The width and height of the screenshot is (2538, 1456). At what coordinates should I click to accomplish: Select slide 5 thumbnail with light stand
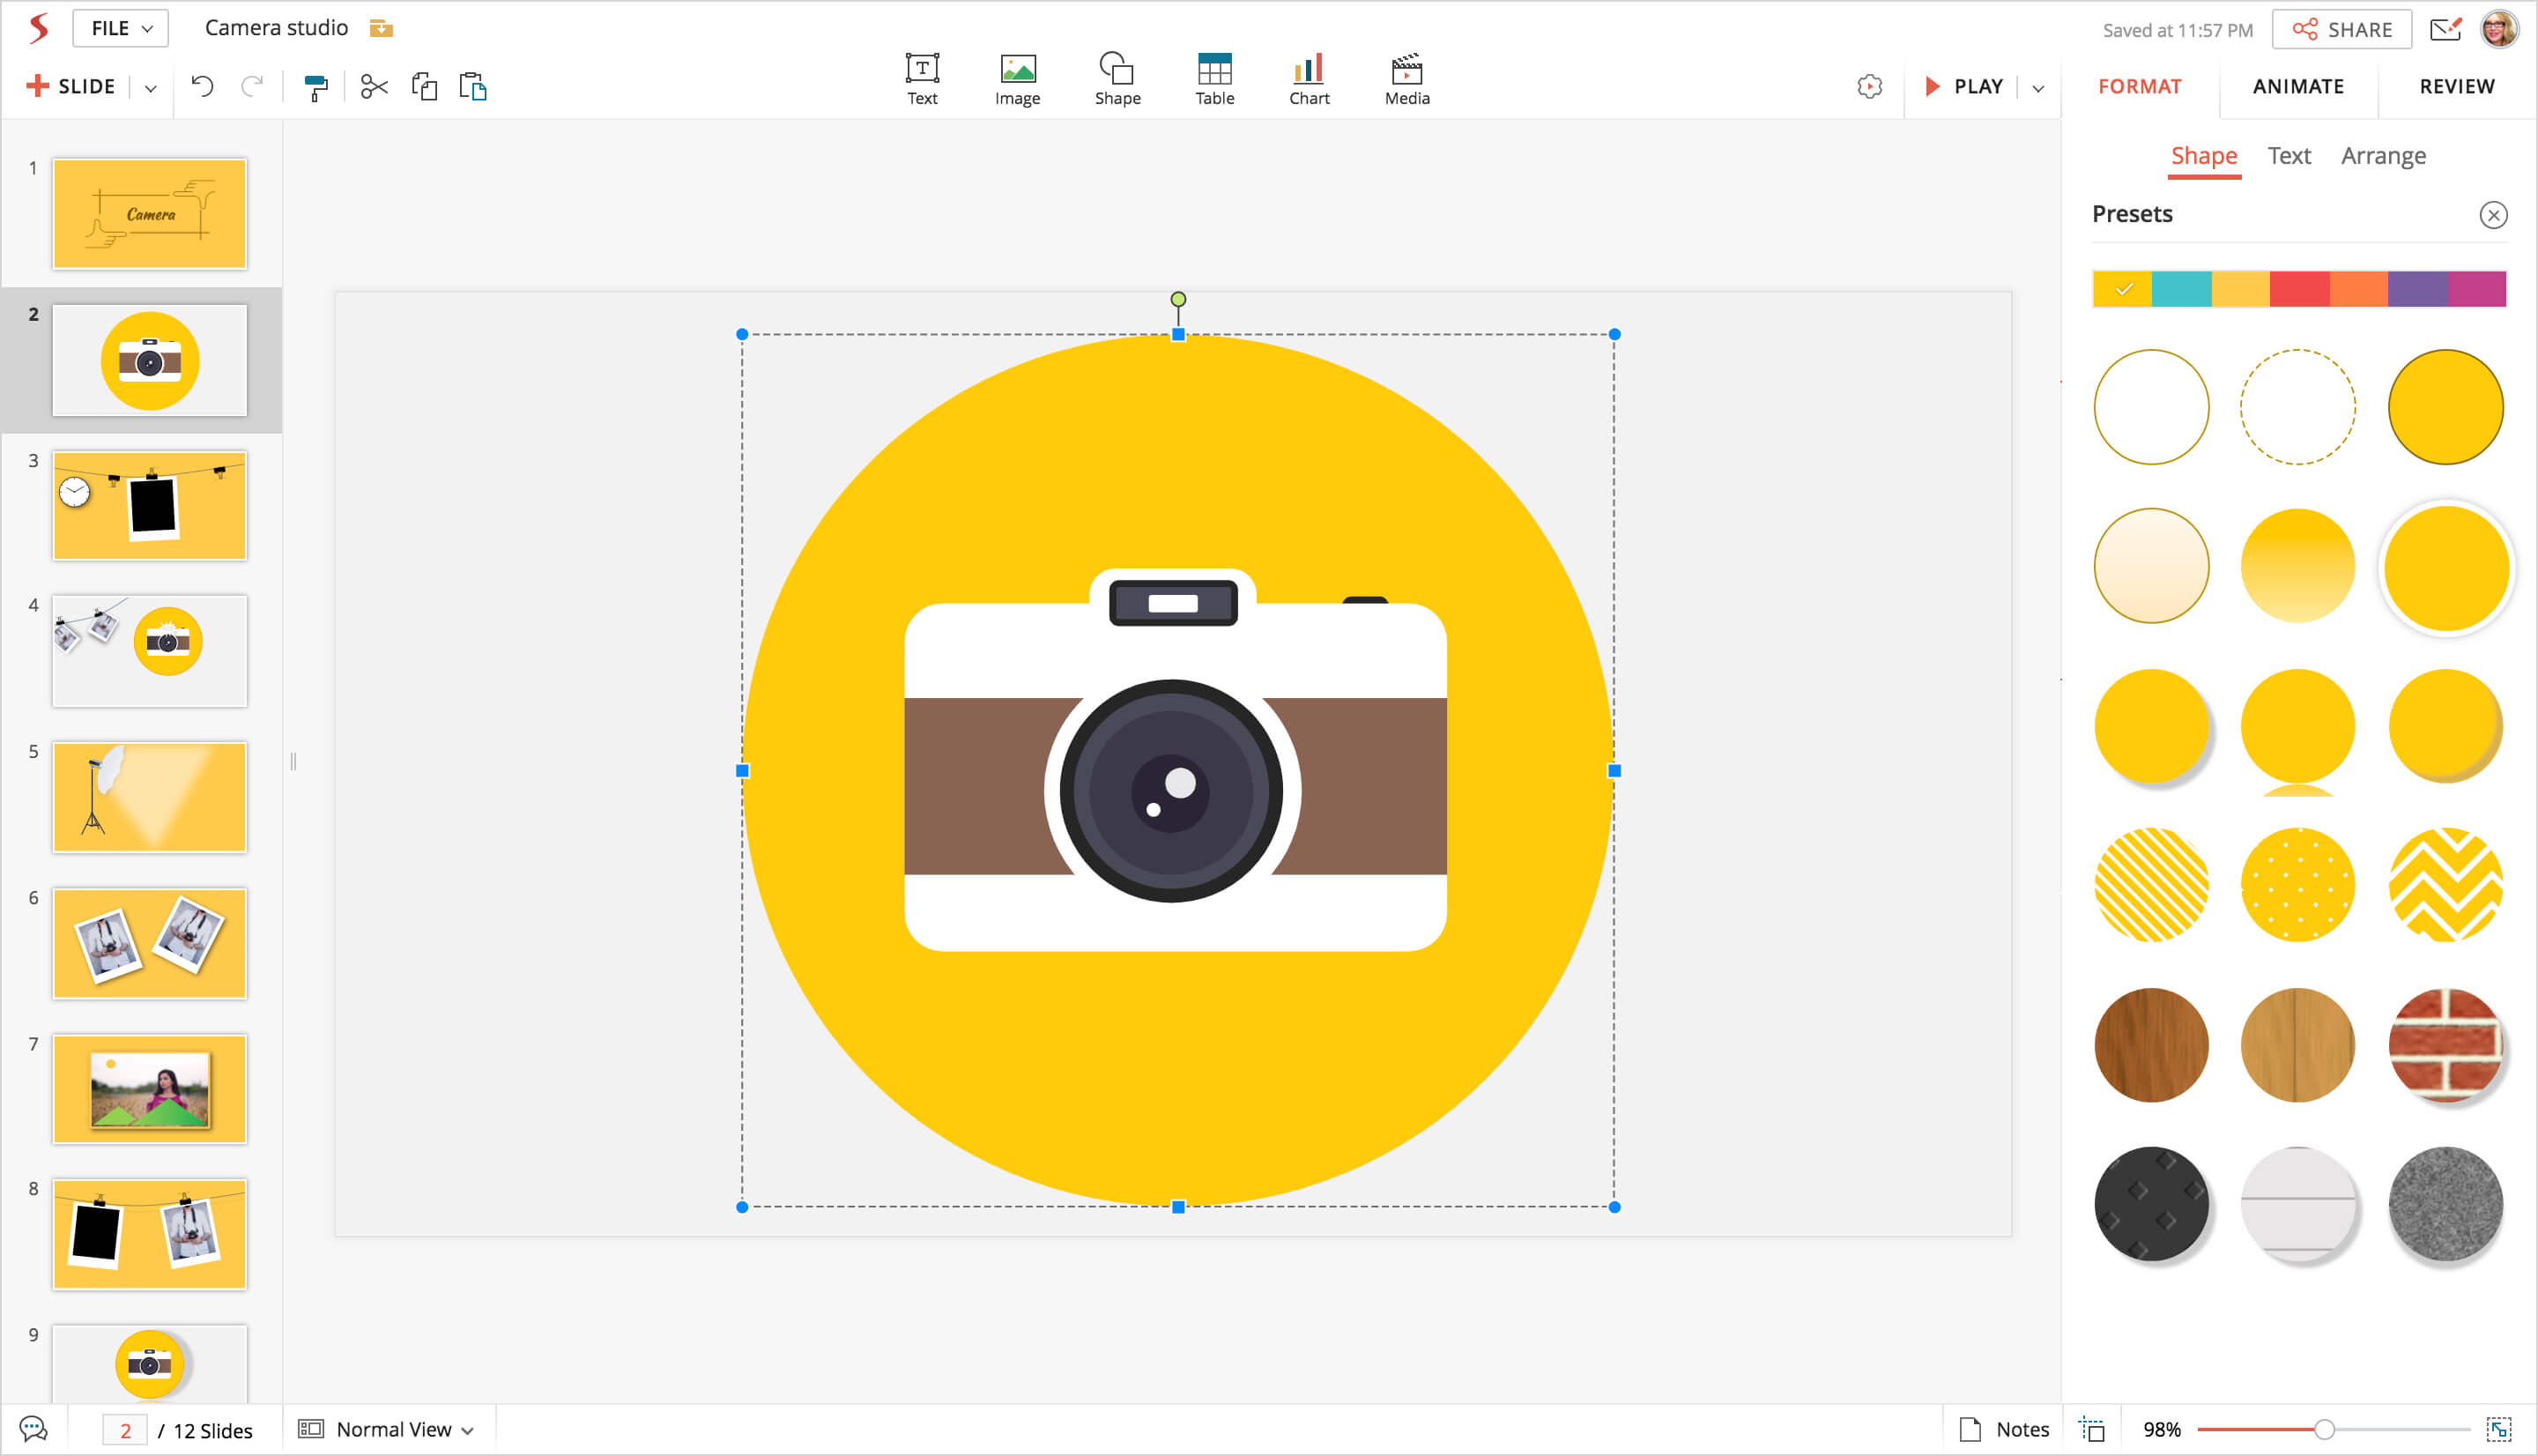(150, 797)
